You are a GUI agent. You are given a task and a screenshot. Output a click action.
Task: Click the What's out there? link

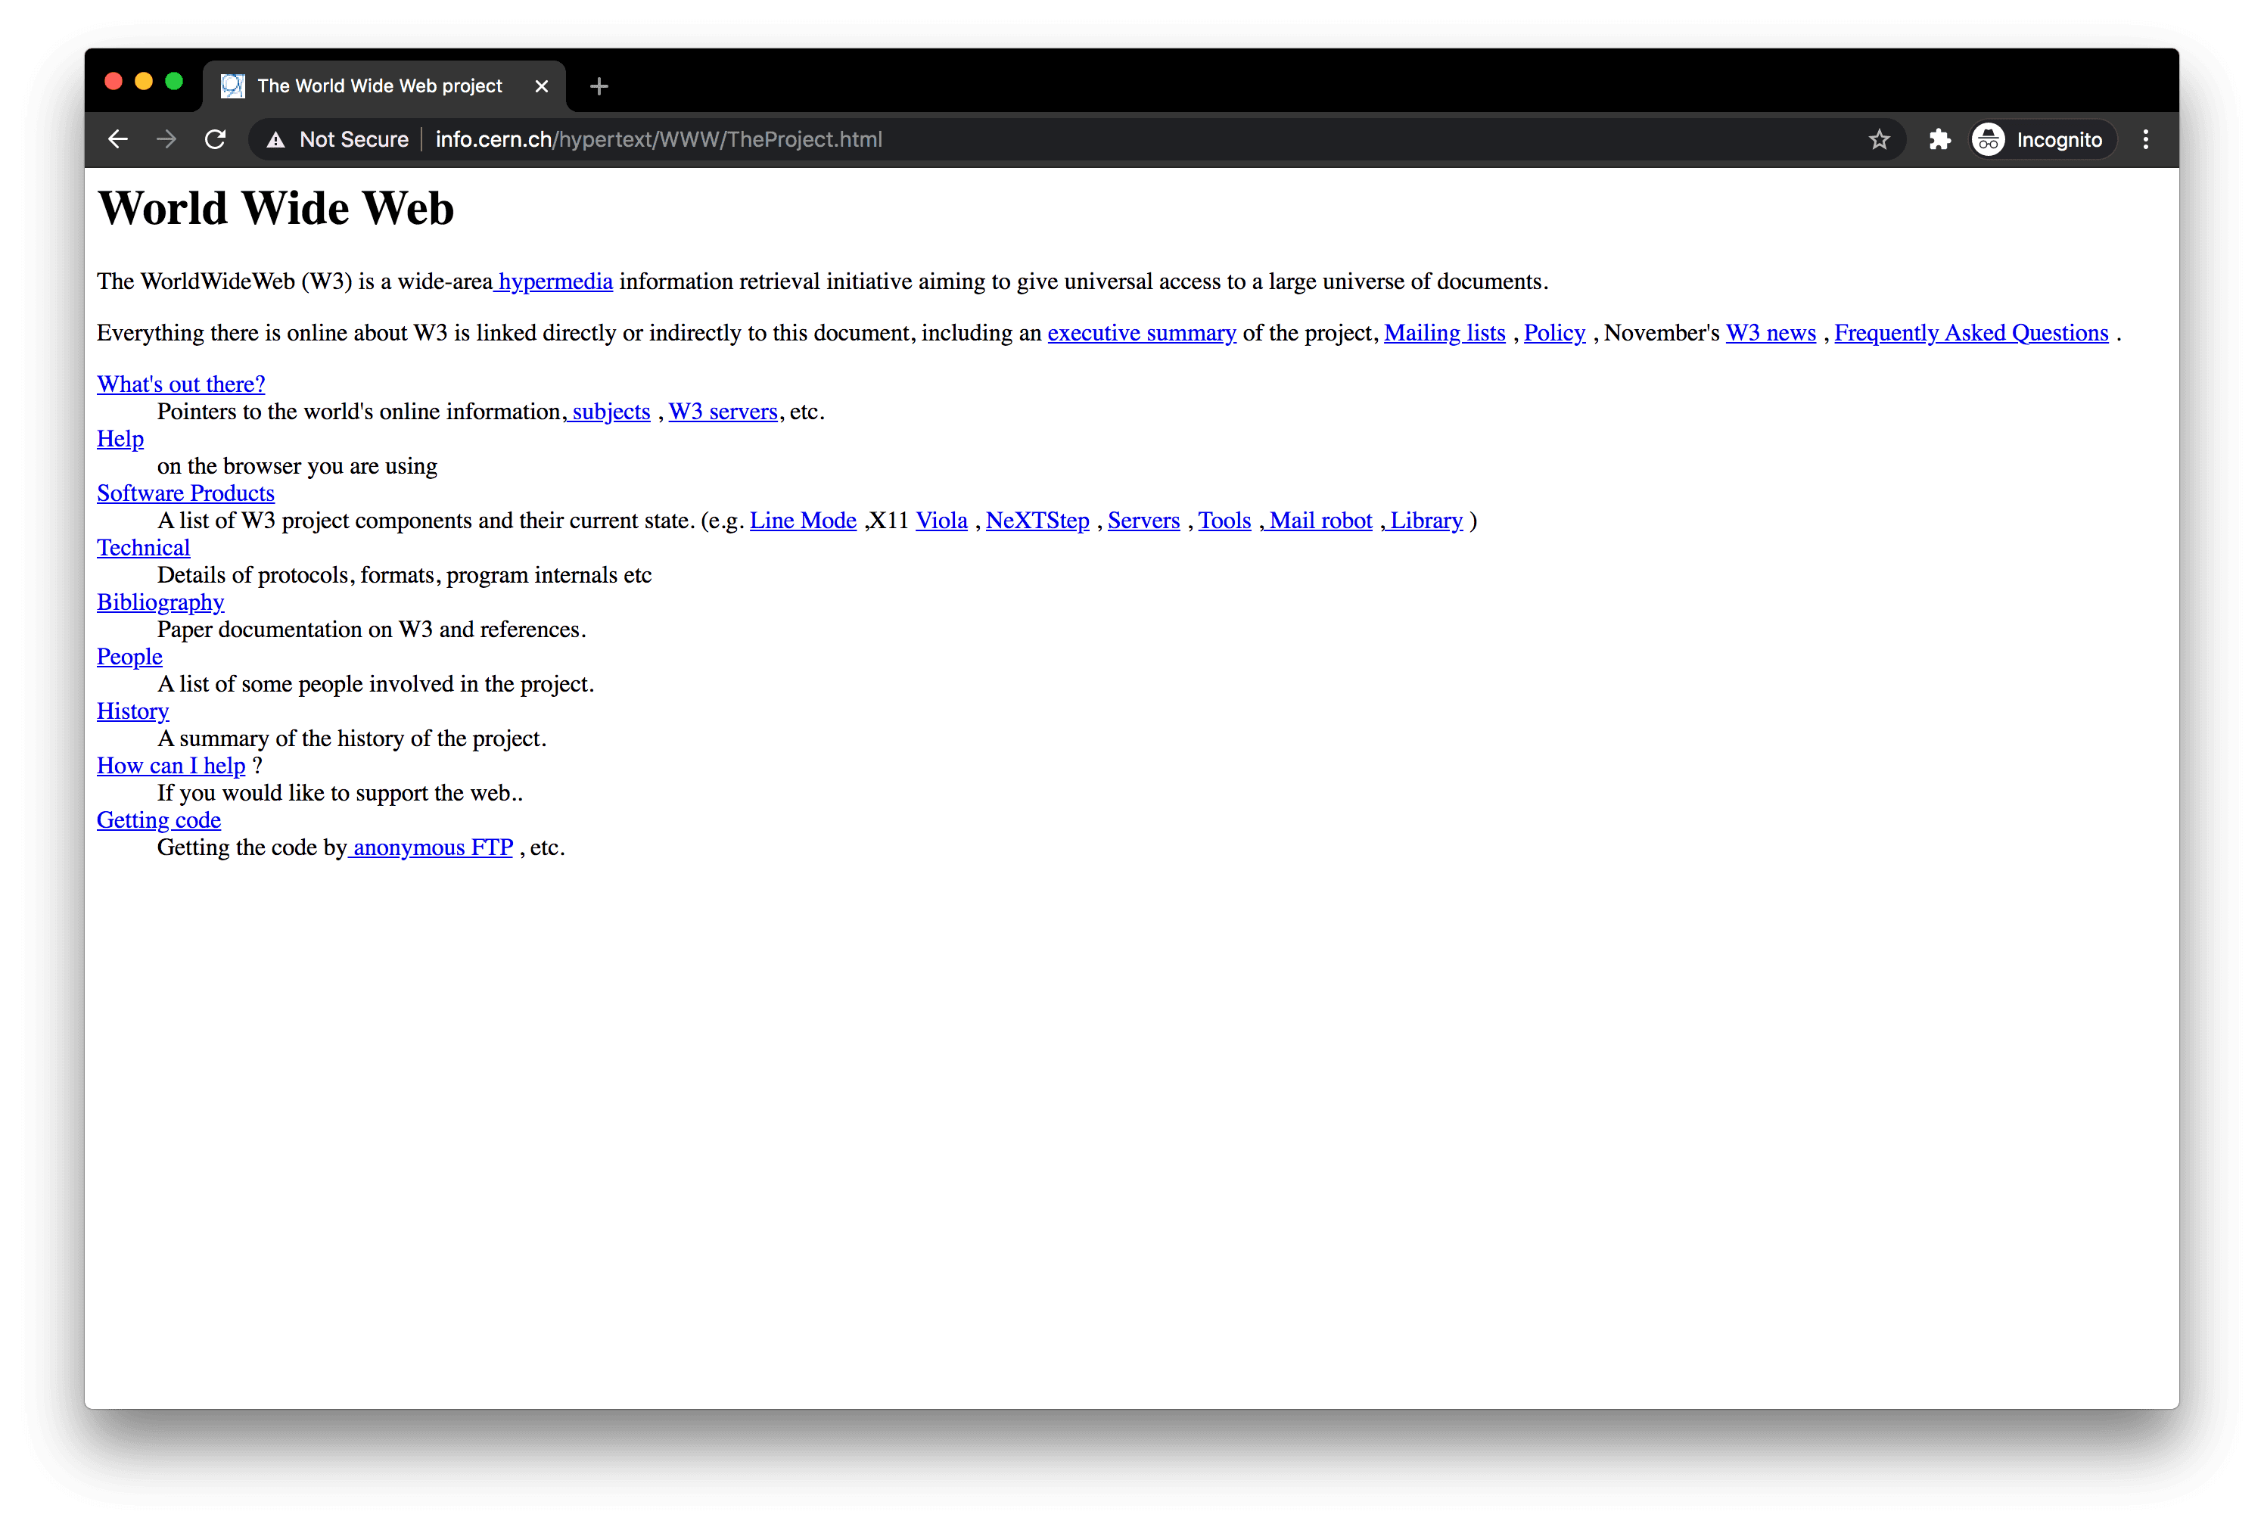click(180, 384)
